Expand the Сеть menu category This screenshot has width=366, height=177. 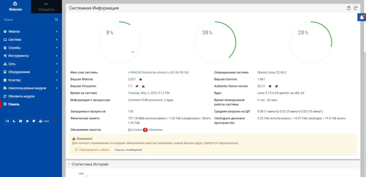31,64
